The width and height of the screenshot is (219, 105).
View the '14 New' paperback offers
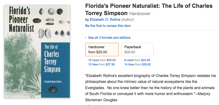click(129, 64)
